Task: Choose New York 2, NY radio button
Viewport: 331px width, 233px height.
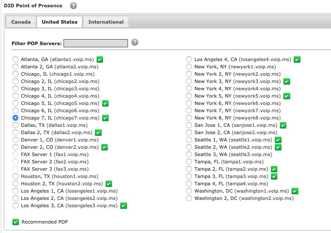Action: tap(189, 74)
